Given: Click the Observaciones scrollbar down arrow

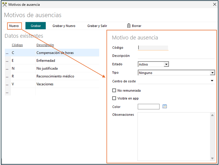Looking at the screenshot, I should coord(212,158).
